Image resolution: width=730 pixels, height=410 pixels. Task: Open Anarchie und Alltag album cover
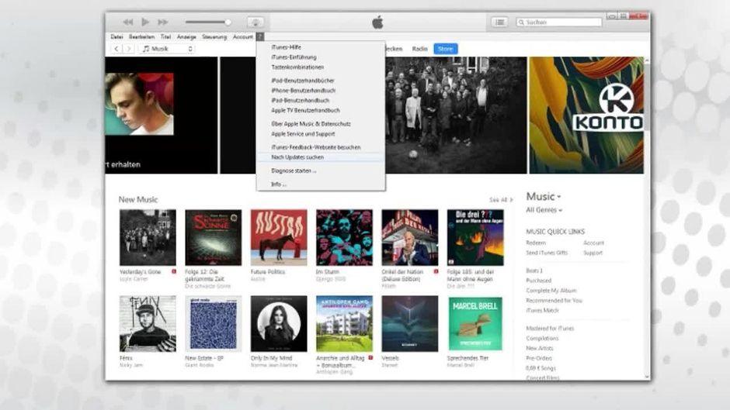click(x=345, y=323)
